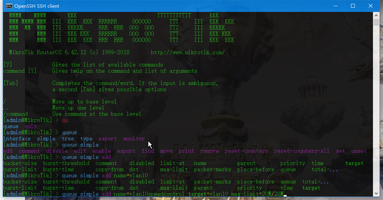
Task: Click the 'packet-marks' argument in first argument list
Action: pos(212,169)
